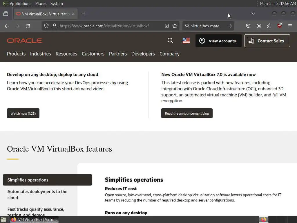Image resolution: width=297 pixels, height=223 pixels.
Task: Open the Resources menu
Action: pyautogui.click(x=66, y=54)
